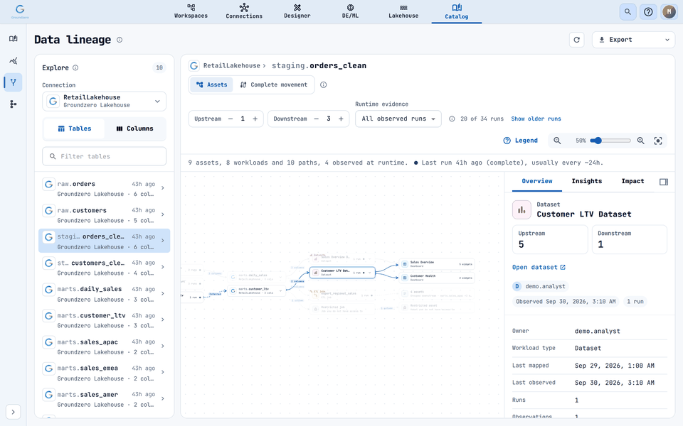
Task: Switch to the Overview tab
Action: tap(537, 181)
